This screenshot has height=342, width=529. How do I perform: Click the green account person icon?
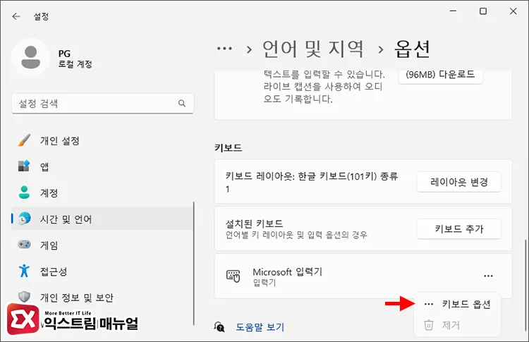[24, 193]
